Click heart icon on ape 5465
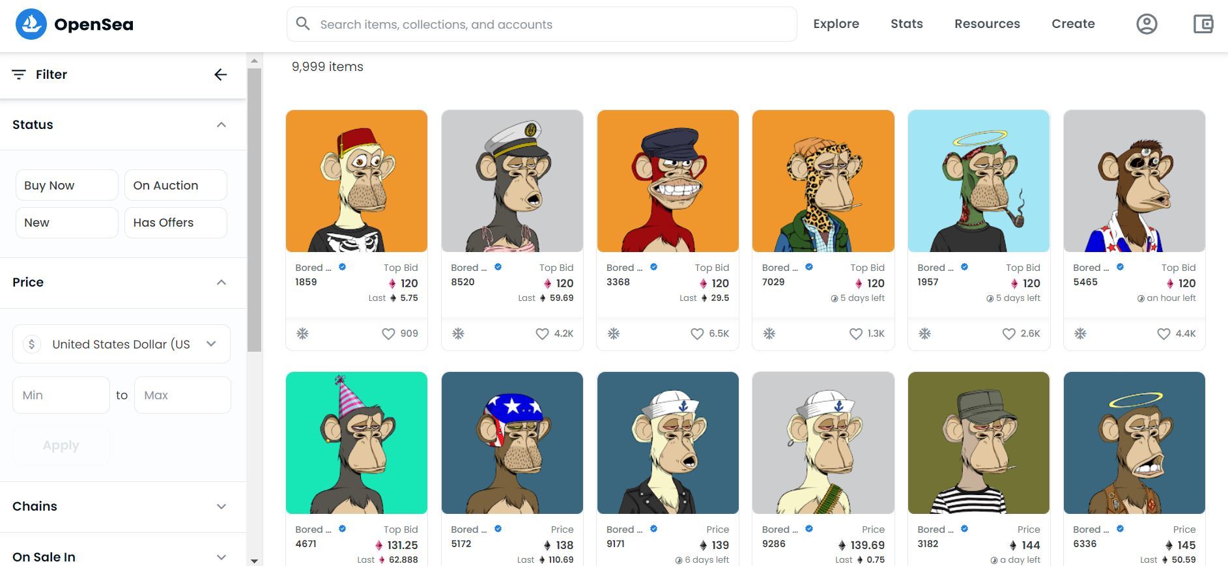The height and width of the screenshot is (566, 1228). [1164, 333]
